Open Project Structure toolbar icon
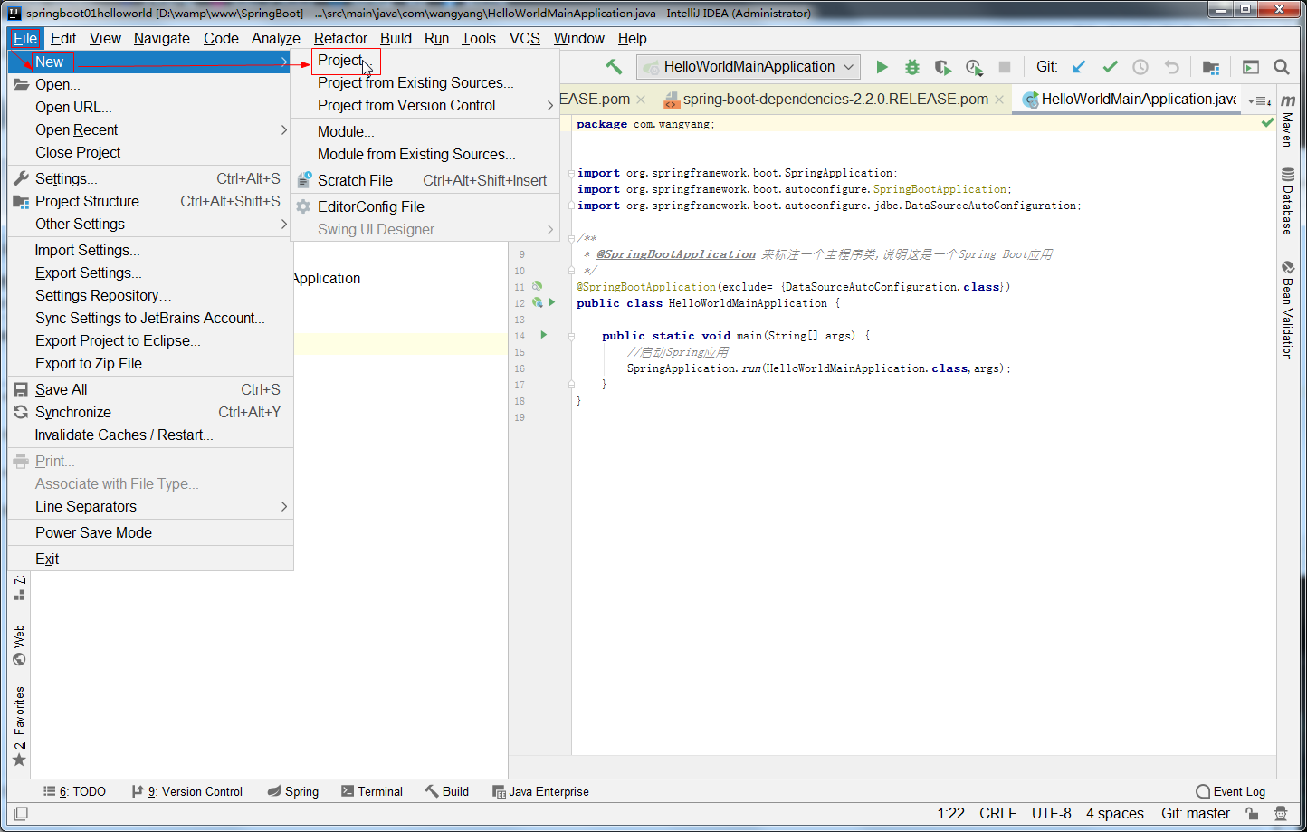 point(1210,67)
